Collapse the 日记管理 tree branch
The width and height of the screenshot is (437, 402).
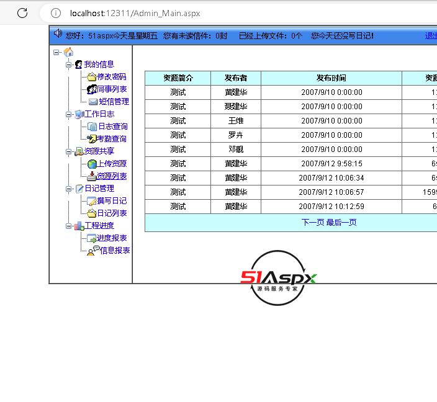(x=68, y=189)
